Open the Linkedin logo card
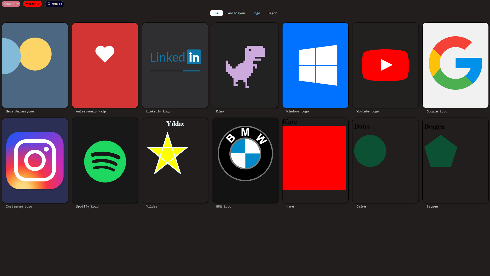This screenshot has height=276, width=490. [x=175, y=65]
